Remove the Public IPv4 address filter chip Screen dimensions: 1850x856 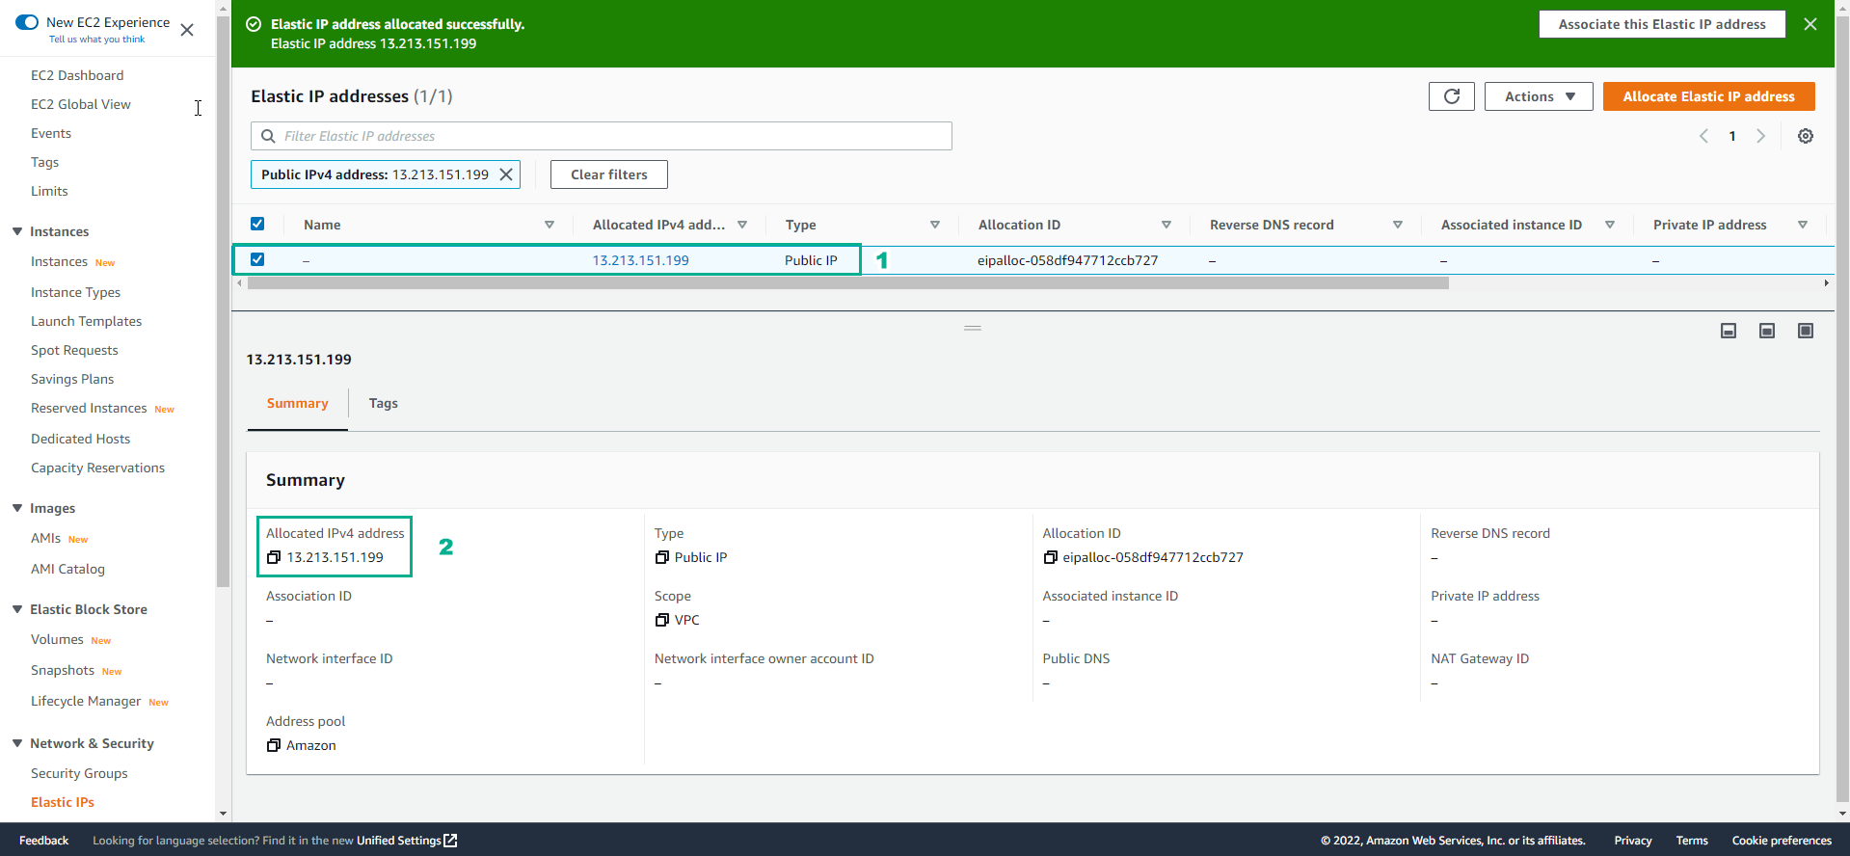(x=506, y=174)
